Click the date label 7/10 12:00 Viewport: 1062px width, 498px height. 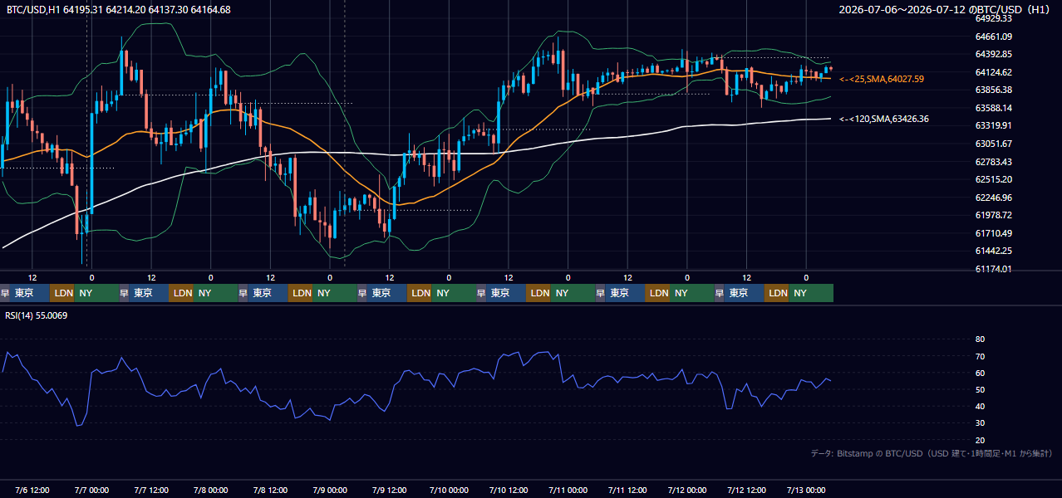(x=509, y=490)
